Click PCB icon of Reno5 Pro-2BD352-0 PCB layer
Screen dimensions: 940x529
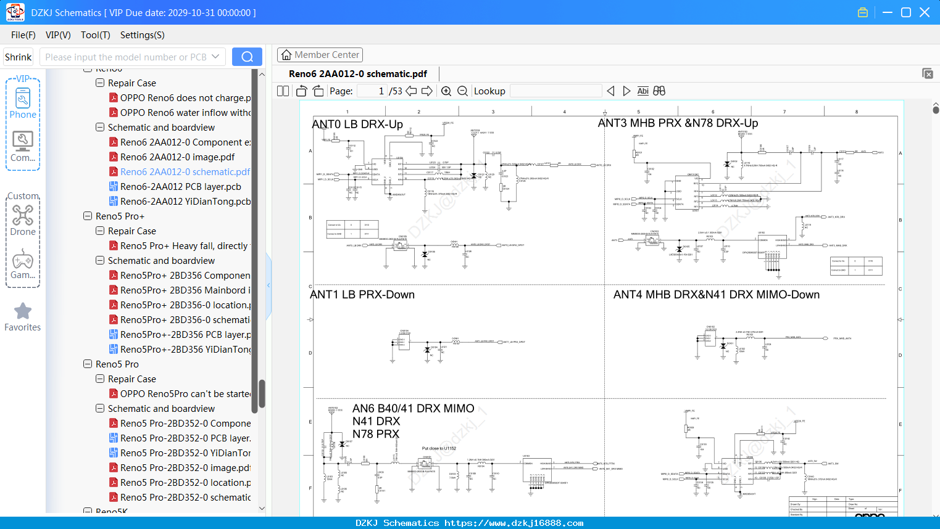pos(114,438)
